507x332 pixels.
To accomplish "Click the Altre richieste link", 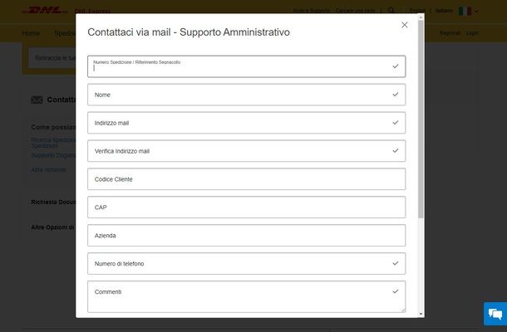I will [48, 170].
